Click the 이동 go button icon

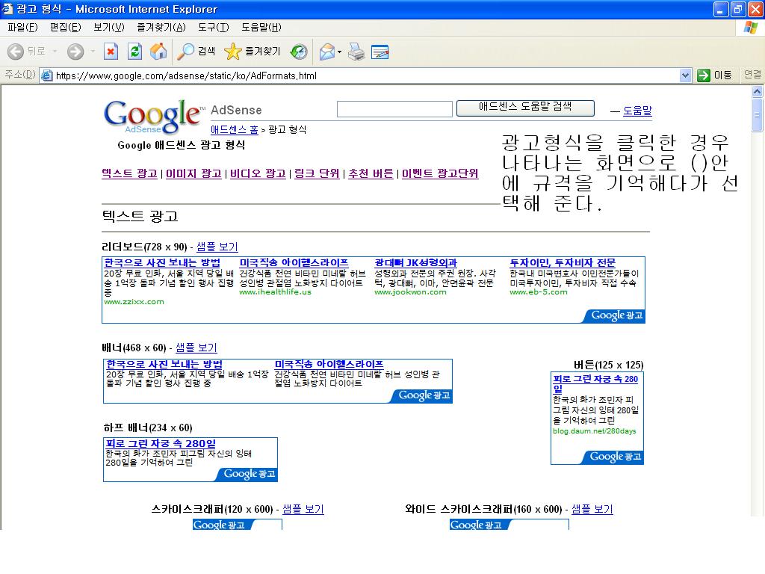(704, 75)
